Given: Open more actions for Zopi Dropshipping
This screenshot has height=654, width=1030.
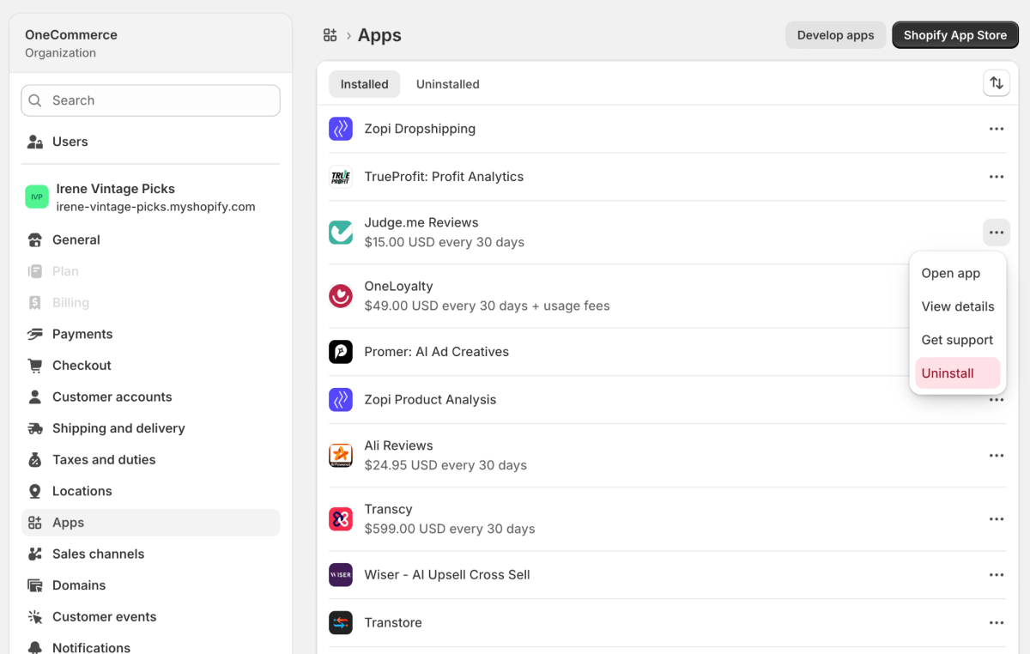Looking at the screenshot, I should (x=997, y=129).
